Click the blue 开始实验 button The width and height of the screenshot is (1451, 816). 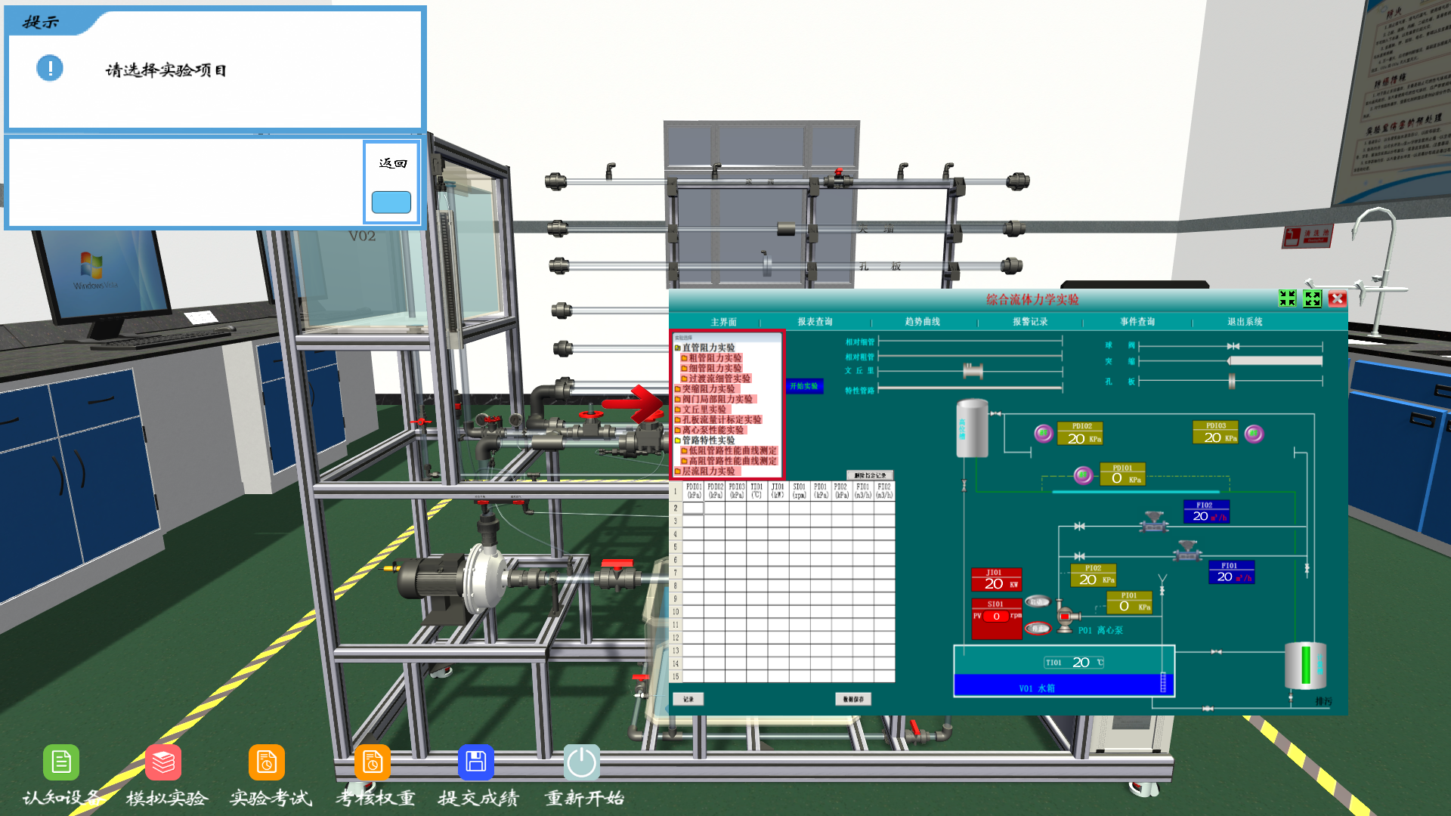click(x=803, y=386)
